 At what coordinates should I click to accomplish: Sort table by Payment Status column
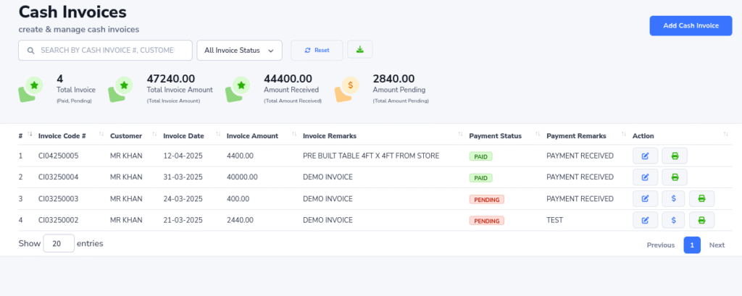tap(495, 135)
